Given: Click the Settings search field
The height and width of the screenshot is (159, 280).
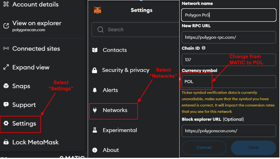Looking at the screenshot, I should [x=135, y=29].
